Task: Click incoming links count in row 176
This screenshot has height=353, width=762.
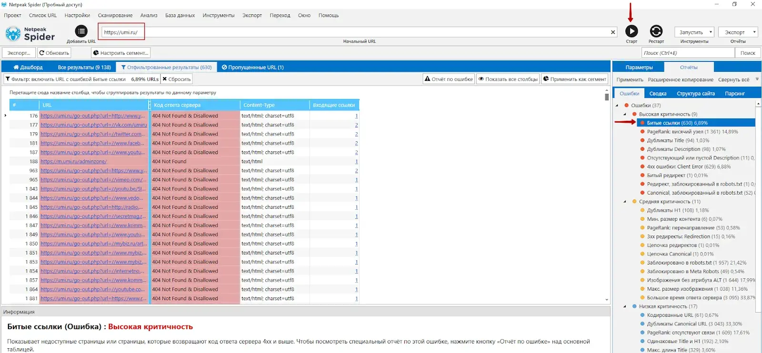Action: pos(356,116)
